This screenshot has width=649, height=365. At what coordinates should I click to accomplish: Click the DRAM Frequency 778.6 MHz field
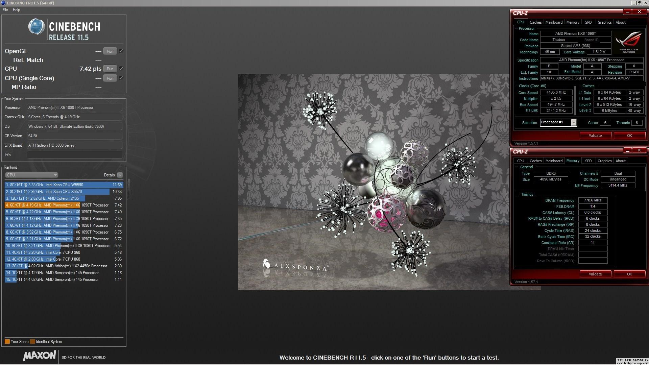pyautogui.click(x=593, y=200)
